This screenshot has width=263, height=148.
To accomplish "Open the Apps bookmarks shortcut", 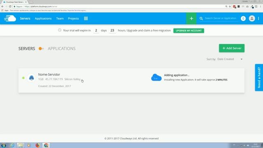I will click(5, 10).
